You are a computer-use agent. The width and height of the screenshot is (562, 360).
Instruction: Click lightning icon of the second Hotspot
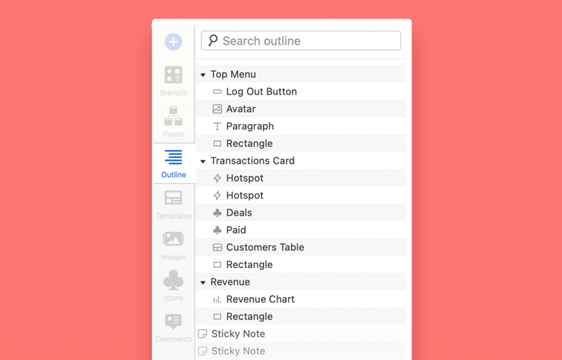point(217,195)
